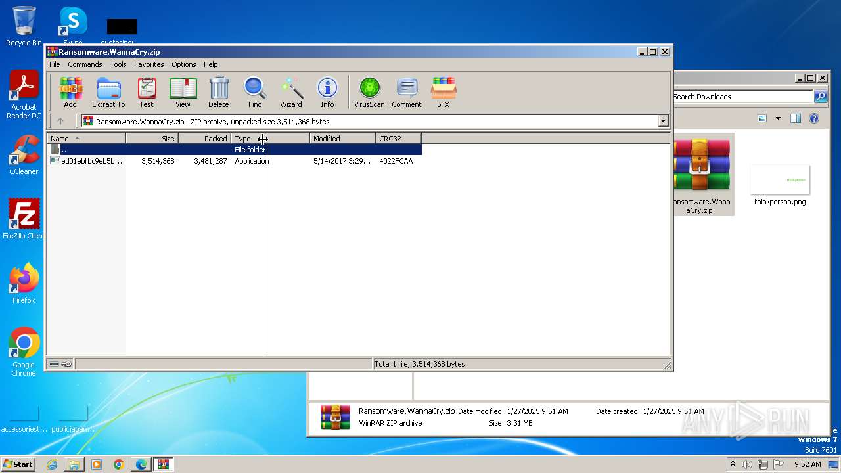This screenshot has height=473, width=841.
Task: Go up one folder level arrow
Action: pyautogui.click(x=60, y=121)
